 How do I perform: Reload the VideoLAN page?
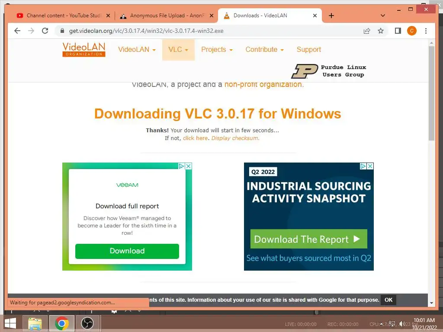click(x=45, y=31)
